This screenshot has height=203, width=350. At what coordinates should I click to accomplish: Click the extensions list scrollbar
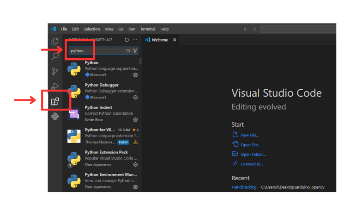pyautogui.click(x=140, y=61)
